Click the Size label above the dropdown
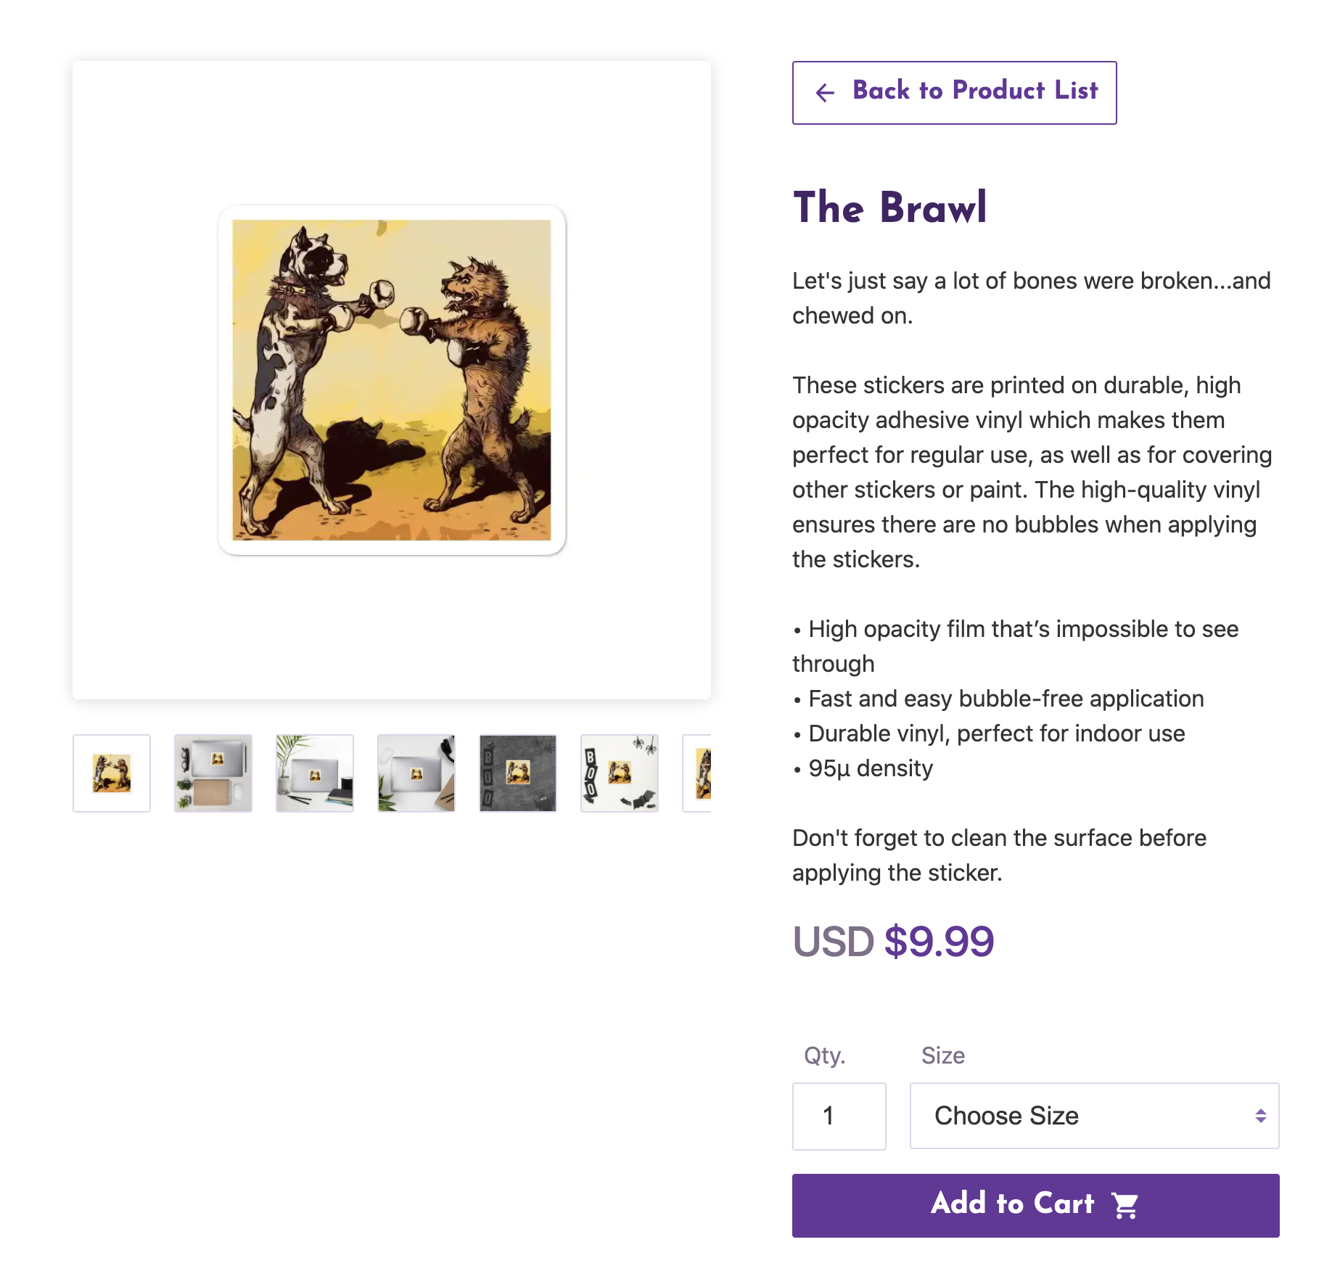 pyautogui.click(x=942, y=1056)
